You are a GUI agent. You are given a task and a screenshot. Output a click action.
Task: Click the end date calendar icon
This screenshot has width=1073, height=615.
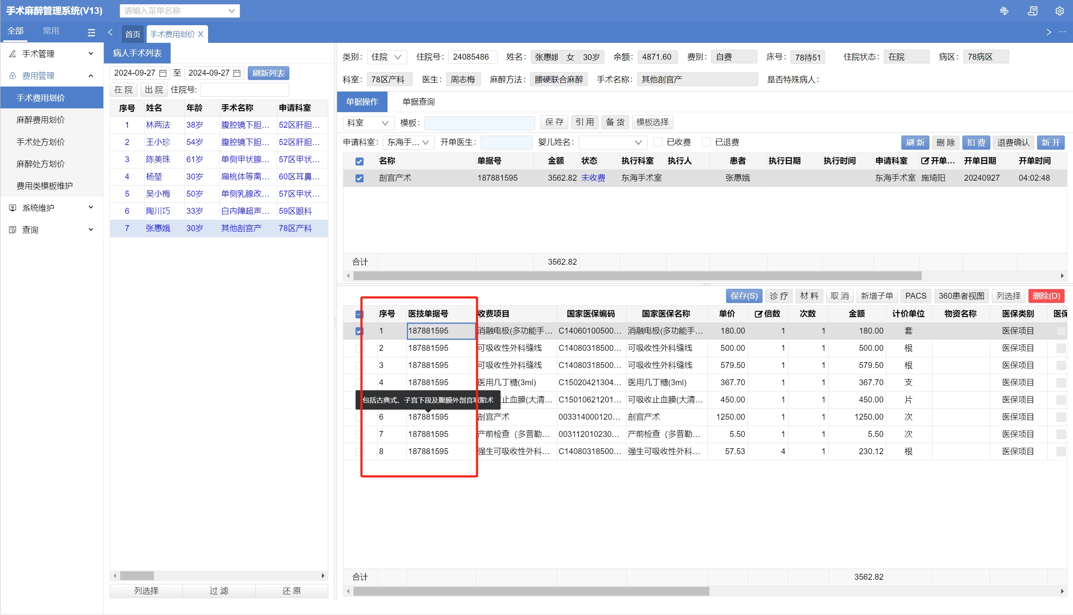tap(237, 73)
